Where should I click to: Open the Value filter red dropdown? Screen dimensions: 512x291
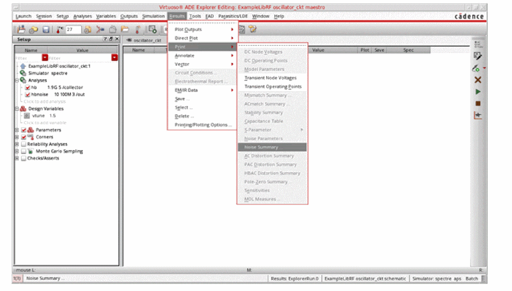tap(114, 58)
